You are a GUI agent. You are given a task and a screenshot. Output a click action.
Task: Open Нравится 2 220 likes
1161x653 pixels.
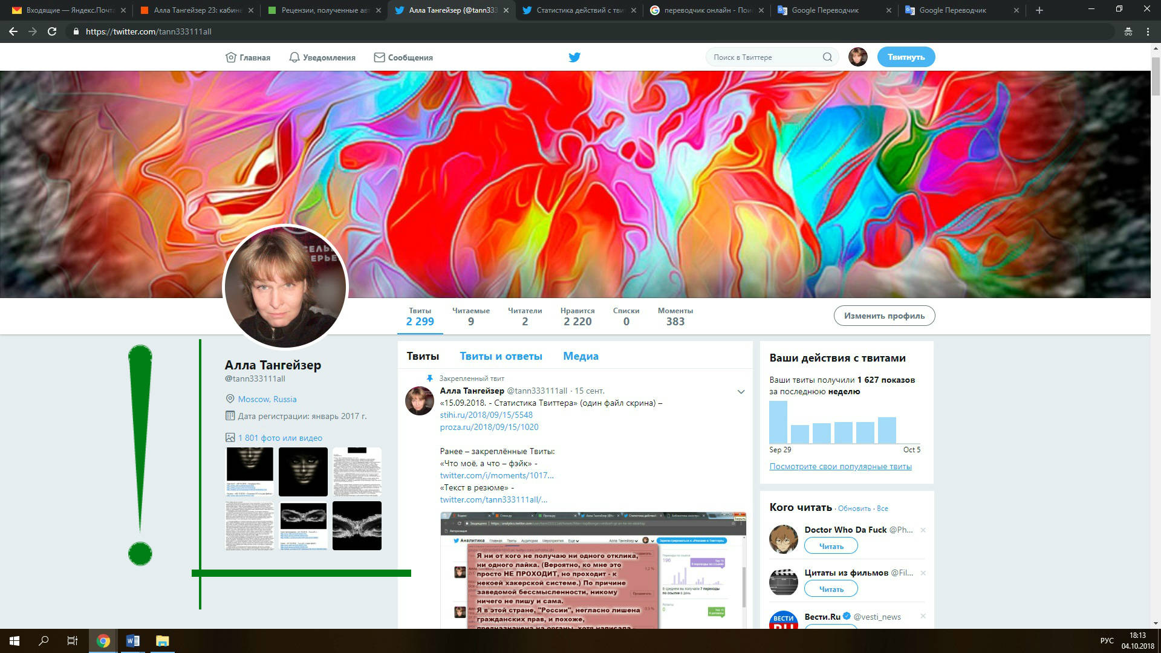[577, 316]
